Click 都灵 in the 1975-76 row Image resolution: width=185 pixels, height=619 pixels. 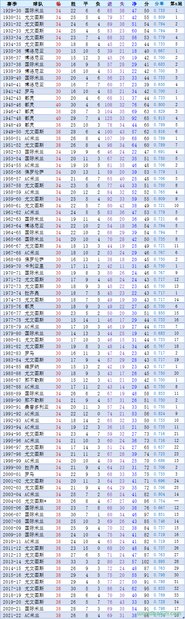tap(29, 306)
